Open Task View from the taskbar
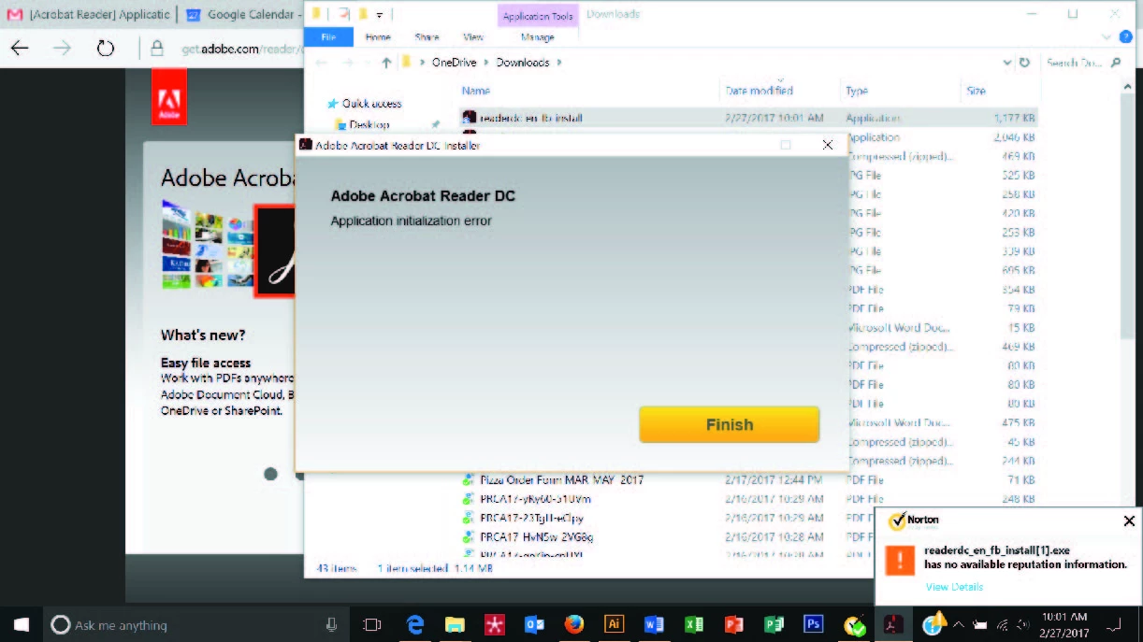This screenshot has height=642, width=1143. (372, 625)
